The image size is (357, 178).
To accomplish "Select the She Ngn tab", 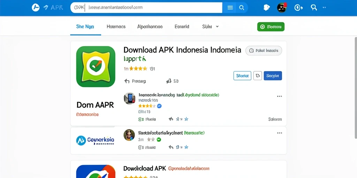I will tap(85, 26).
